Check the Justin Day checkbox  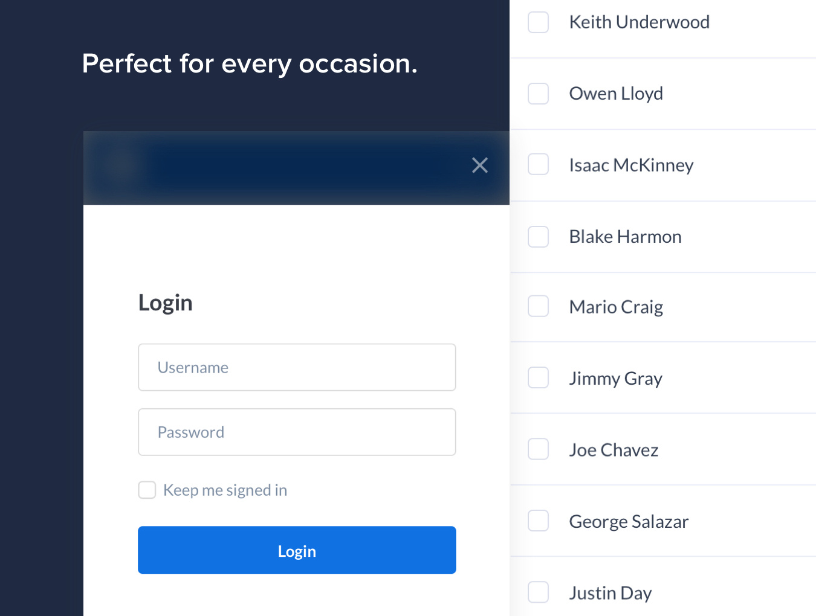tap(538, 592)
